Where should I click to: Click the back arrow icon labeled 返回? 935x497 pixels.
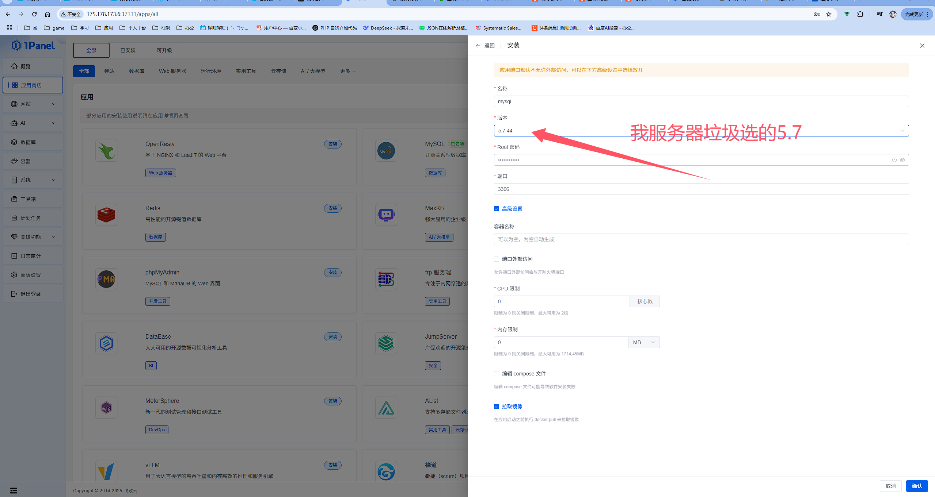coord(478,46)
